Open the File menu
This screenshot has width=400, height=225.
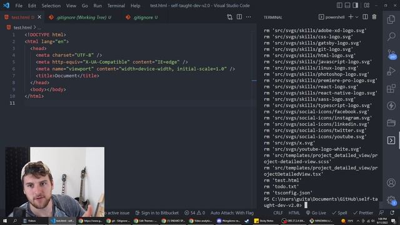(x=19, y=6)
